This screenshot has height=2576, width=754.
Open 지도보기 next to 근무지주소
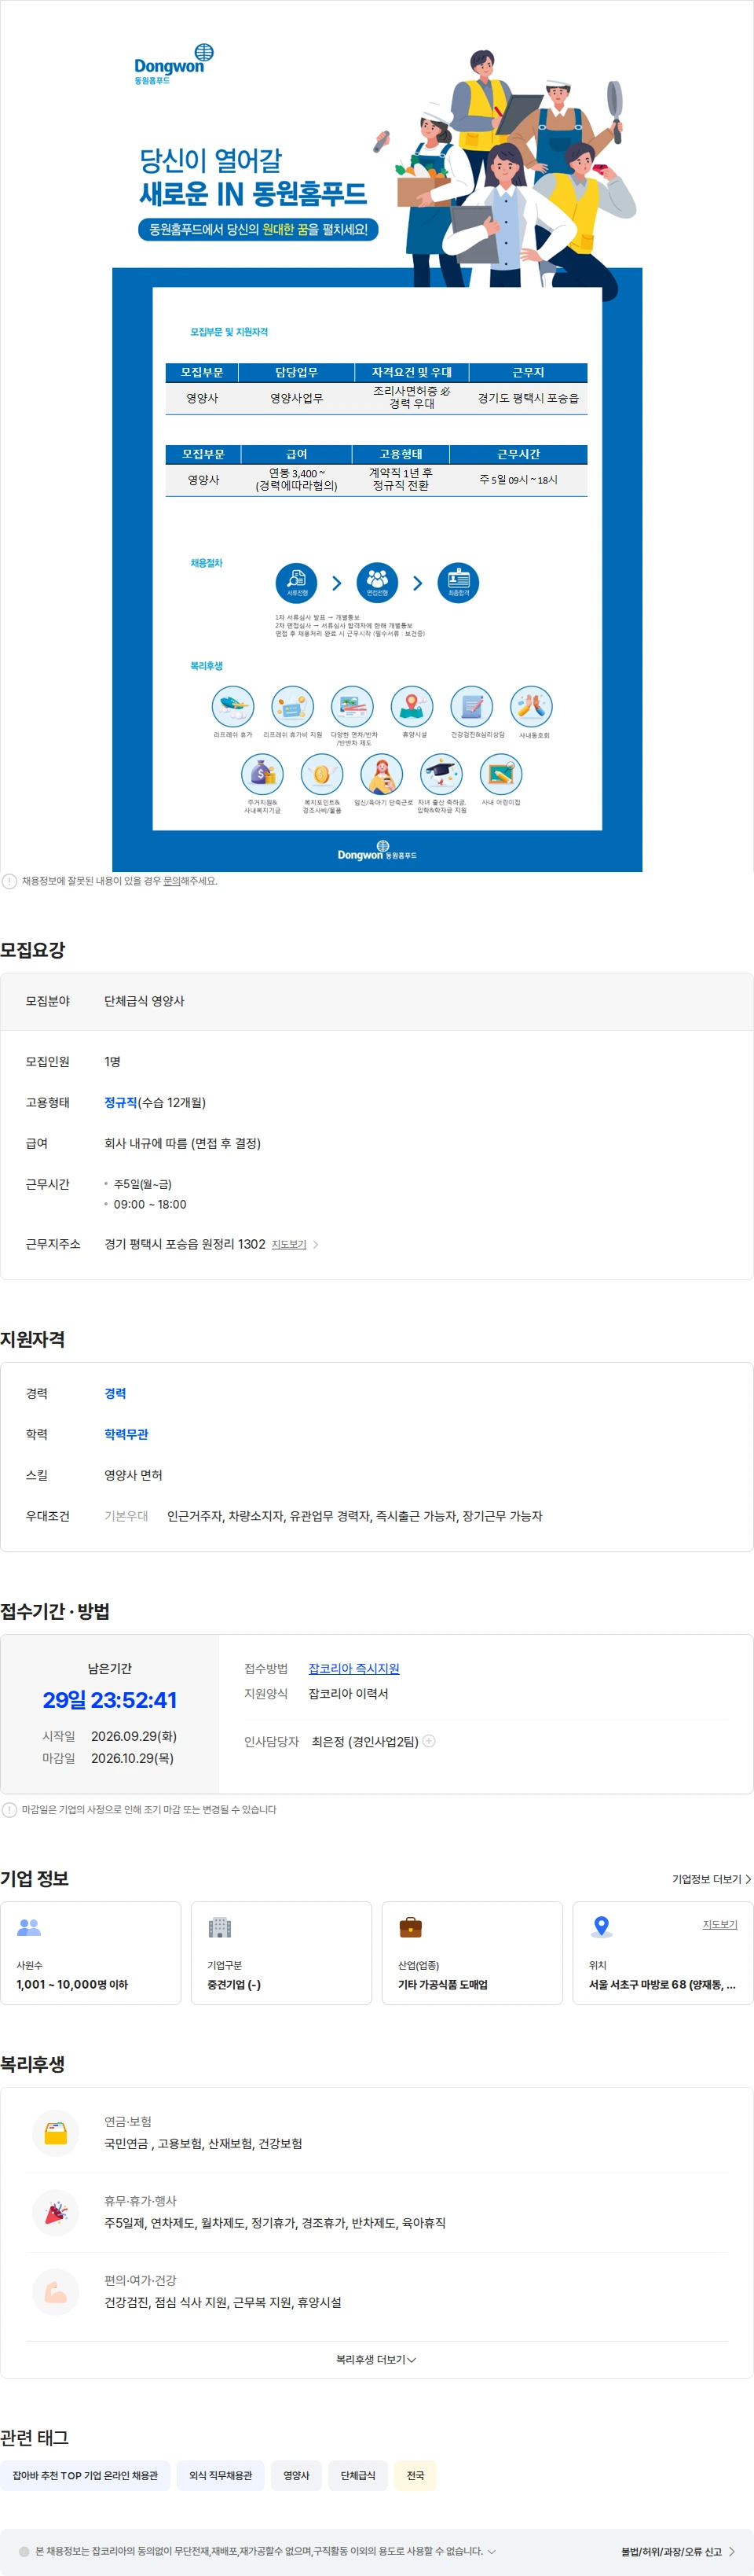[x=295, y=1244]
